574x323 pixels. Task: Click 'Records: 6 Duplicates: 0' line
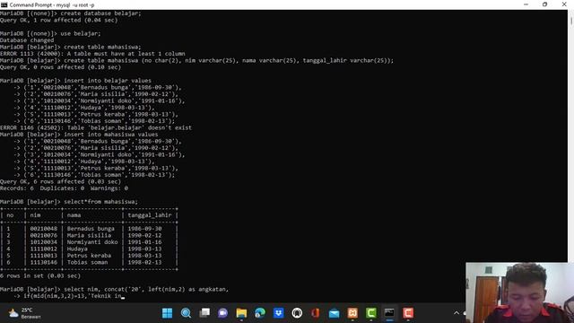tap(64, 188)
